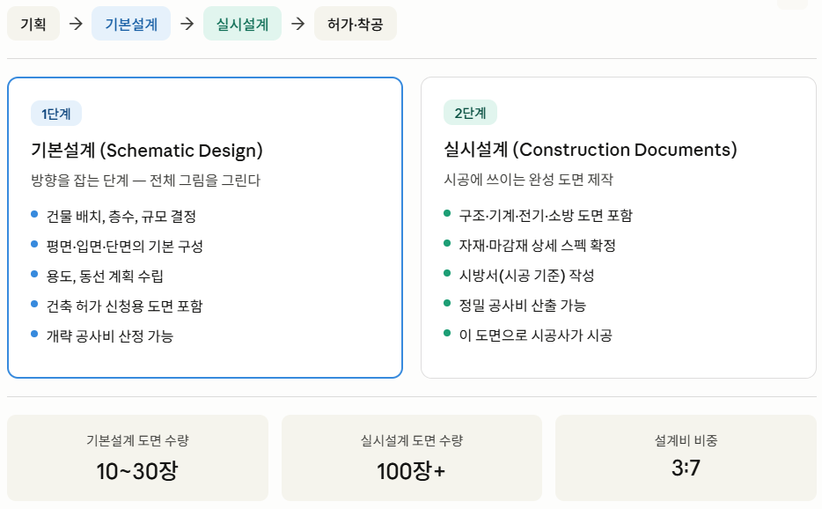The image size is (822, 509).
Task: Click the arrow between 기본설계 and 실시설계
Action: [187, 24]
